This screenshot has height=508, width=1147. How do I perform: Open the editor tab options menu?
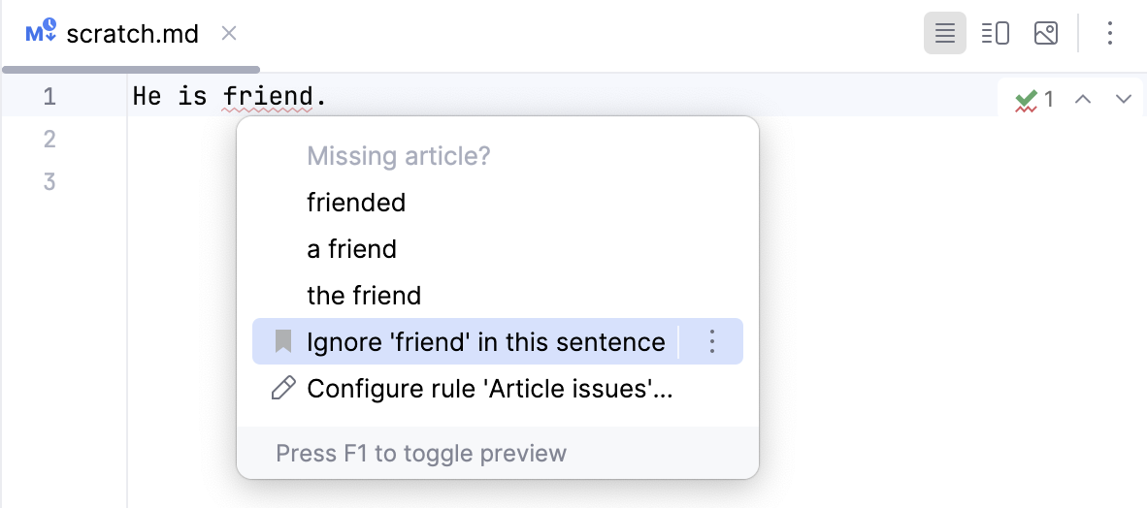1110,35
